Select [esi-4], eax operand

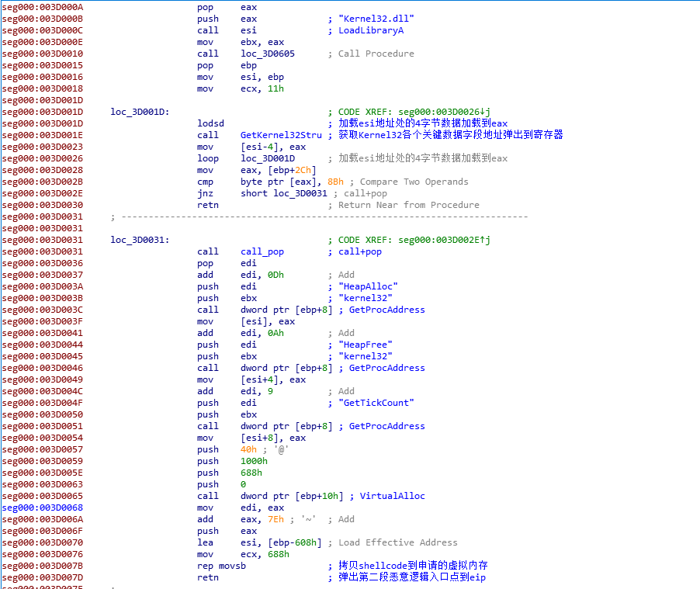tap(273, 147)
